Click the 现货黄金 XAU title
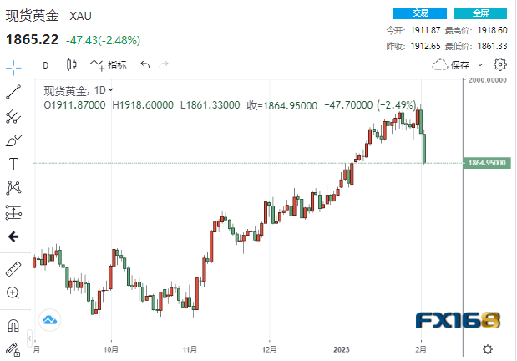The height and width of the screenshot is (361, 517). click(48, 16)
